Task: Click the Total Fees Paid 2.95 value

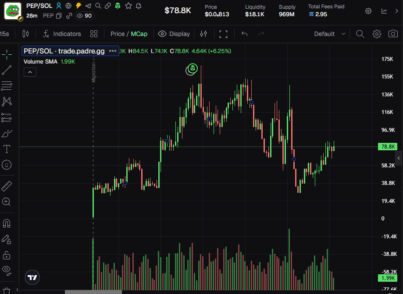Action: click(318, 14)
